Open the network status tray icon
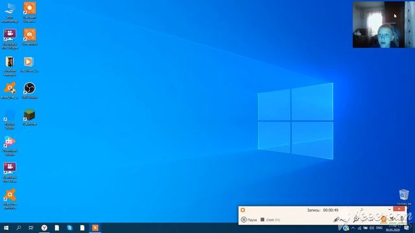 click(x=359, y=228)
